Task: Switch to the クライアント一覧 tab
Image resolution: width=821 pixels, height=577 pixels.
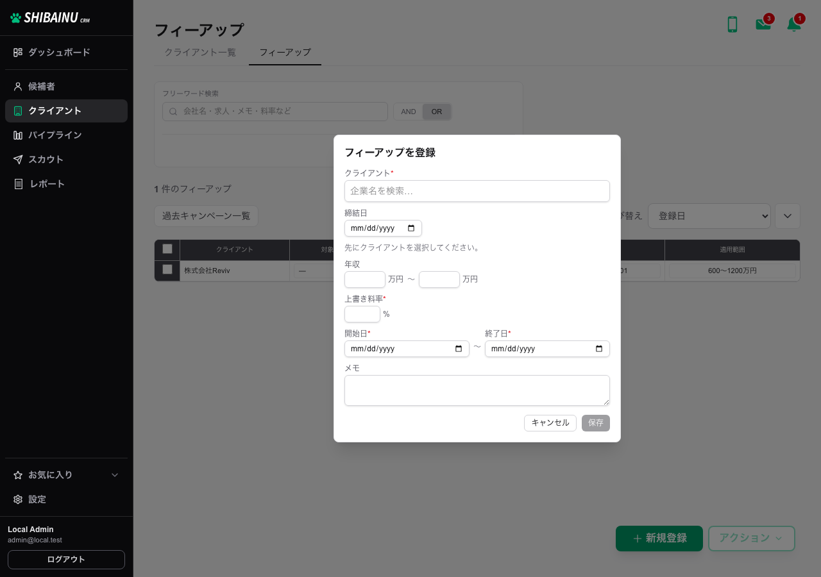Action: (200, 53)
